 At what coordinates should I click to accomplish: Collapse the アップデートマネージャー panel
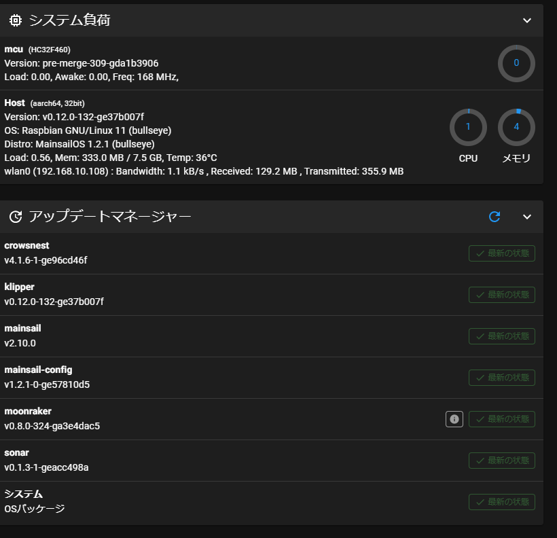click(x=527, y=217)
